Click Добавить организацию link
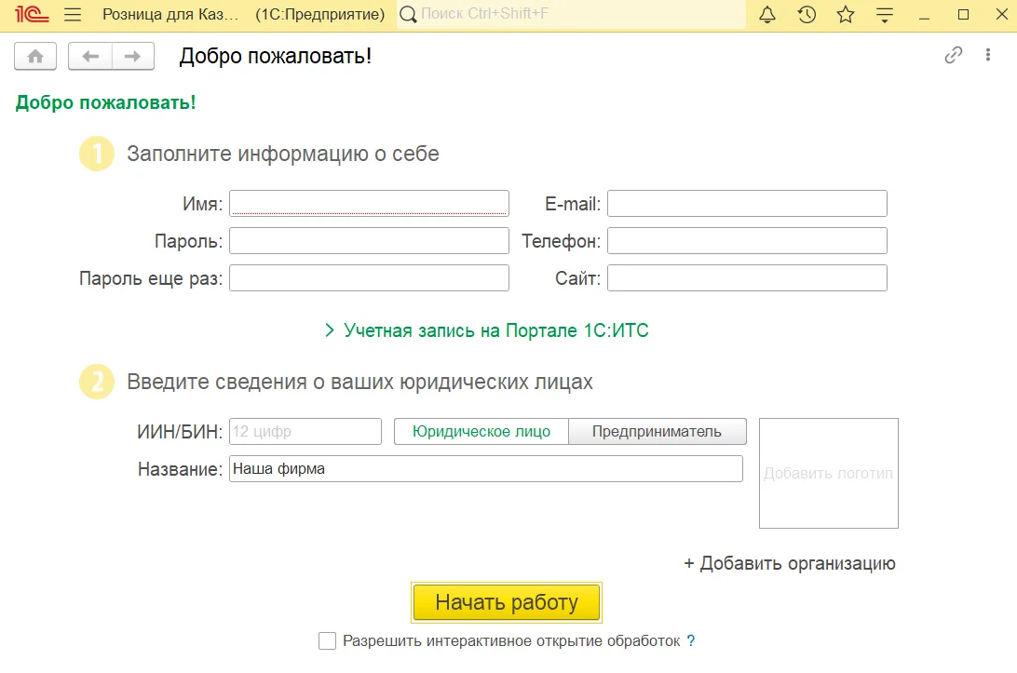This screenshot has width=1017, height=673. pyautogui.click(x=790, y=563)
